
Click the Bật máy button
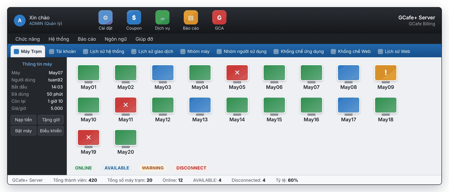24,131
